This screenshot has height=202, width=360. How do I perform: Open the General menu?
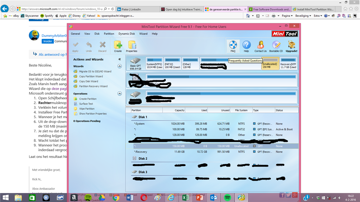click(75, 34)
